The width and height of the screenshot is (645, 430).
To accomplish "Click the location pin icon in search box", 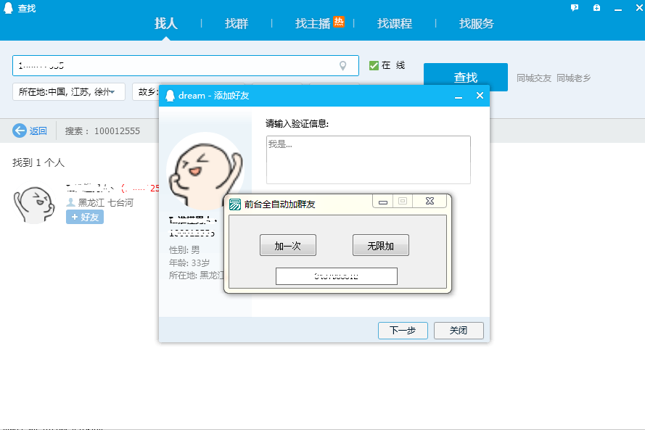I will click(343, 66).
